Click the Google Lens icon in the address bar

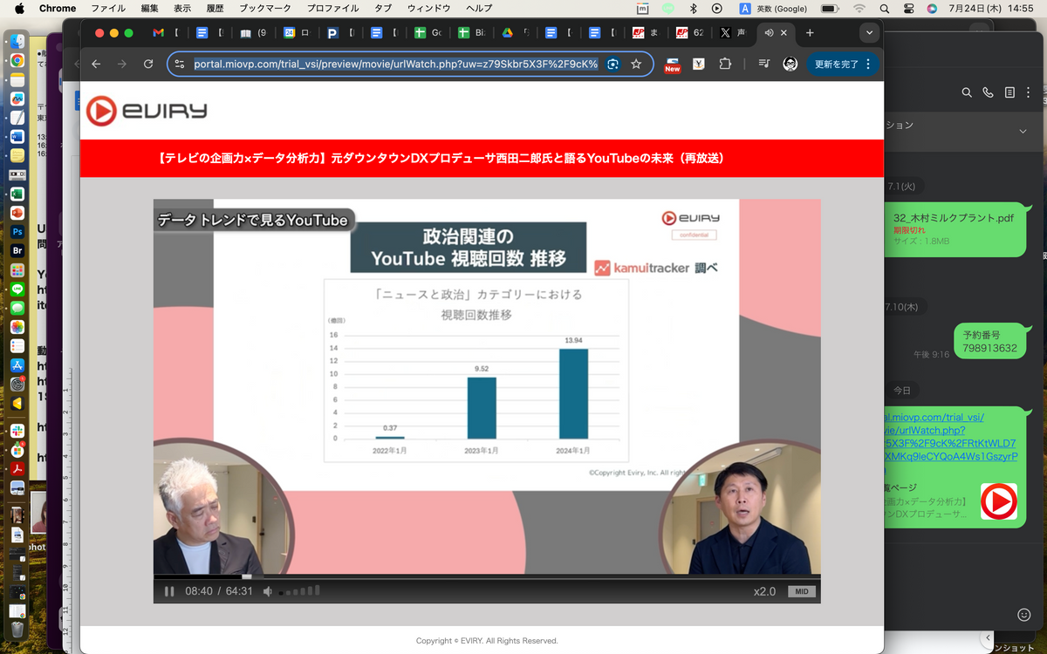tap(612, 64)
